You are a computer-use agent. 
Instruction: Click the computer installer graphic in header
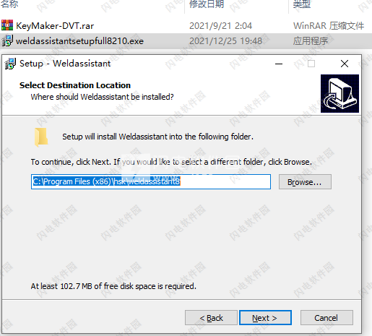point(339,93)
